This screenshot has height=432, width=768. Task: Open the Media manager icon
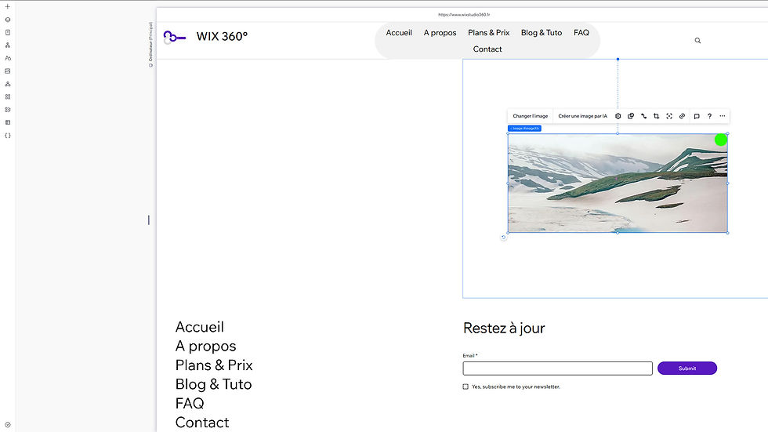pos(7,71)
